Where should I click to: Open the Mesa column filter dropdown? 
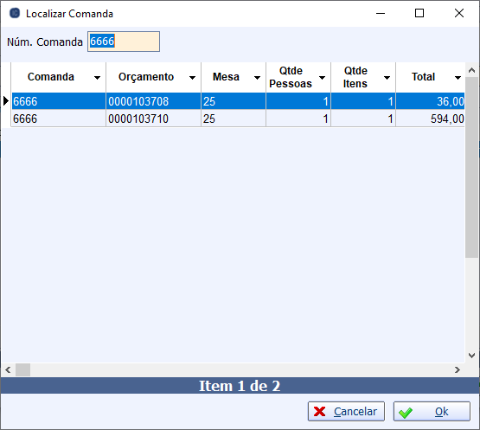(258, 78)
